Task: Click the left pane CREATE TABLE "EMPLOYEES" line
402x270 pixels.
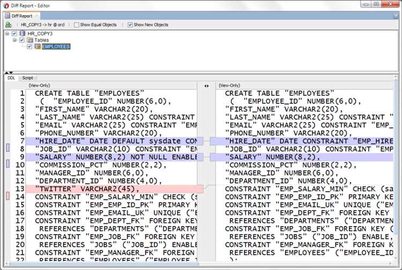Action: (90, 93)
